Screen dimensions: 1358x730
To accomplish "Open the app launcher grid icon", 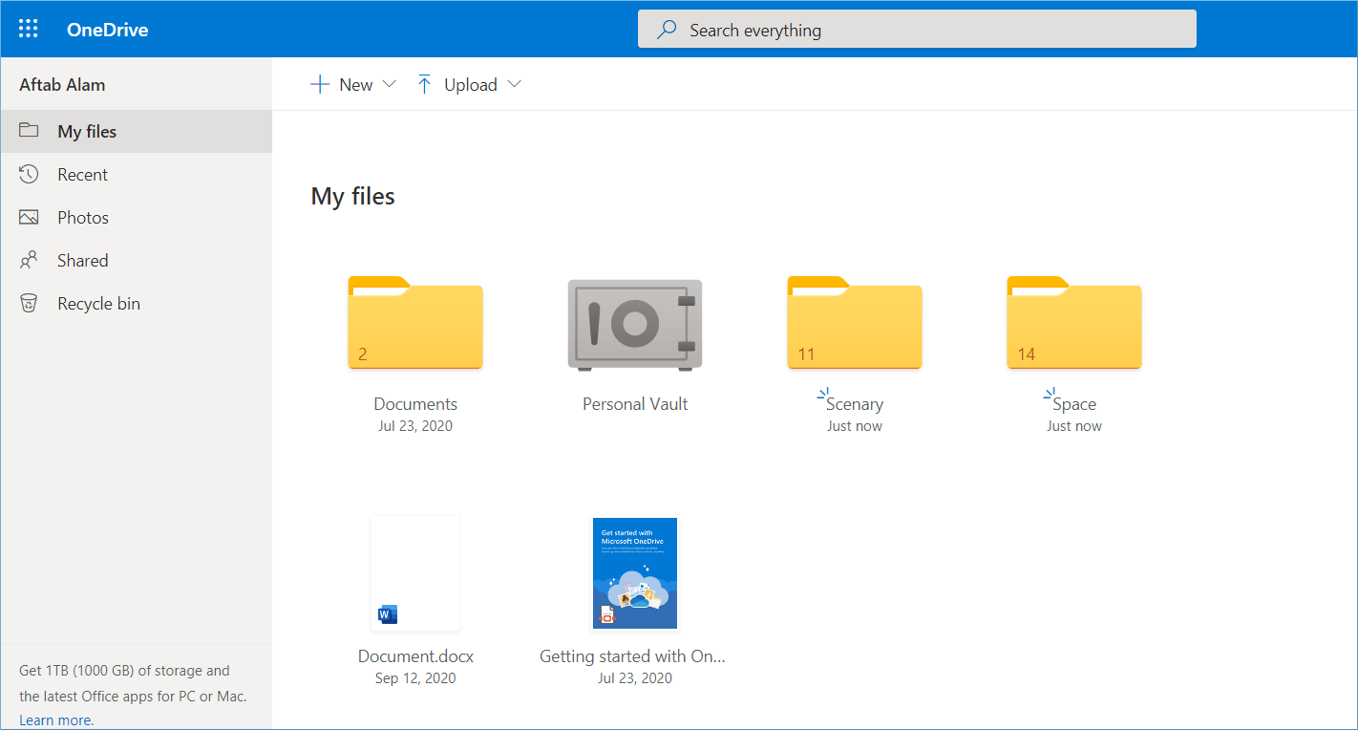I will (x=29, y=29).
